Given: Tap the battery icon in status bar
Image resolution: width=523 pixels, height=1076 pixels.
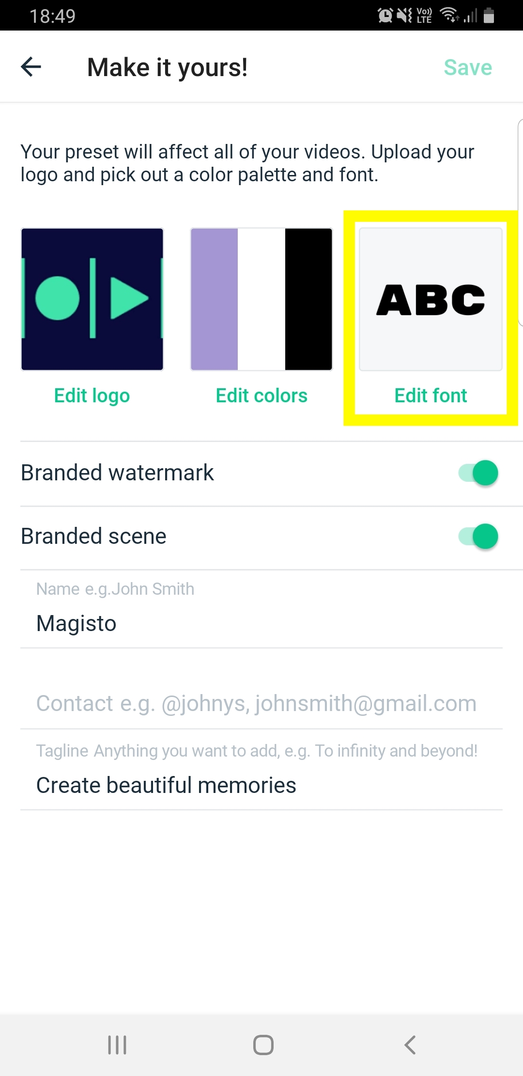Looking at the screenshot, I should tap(489, 16).
